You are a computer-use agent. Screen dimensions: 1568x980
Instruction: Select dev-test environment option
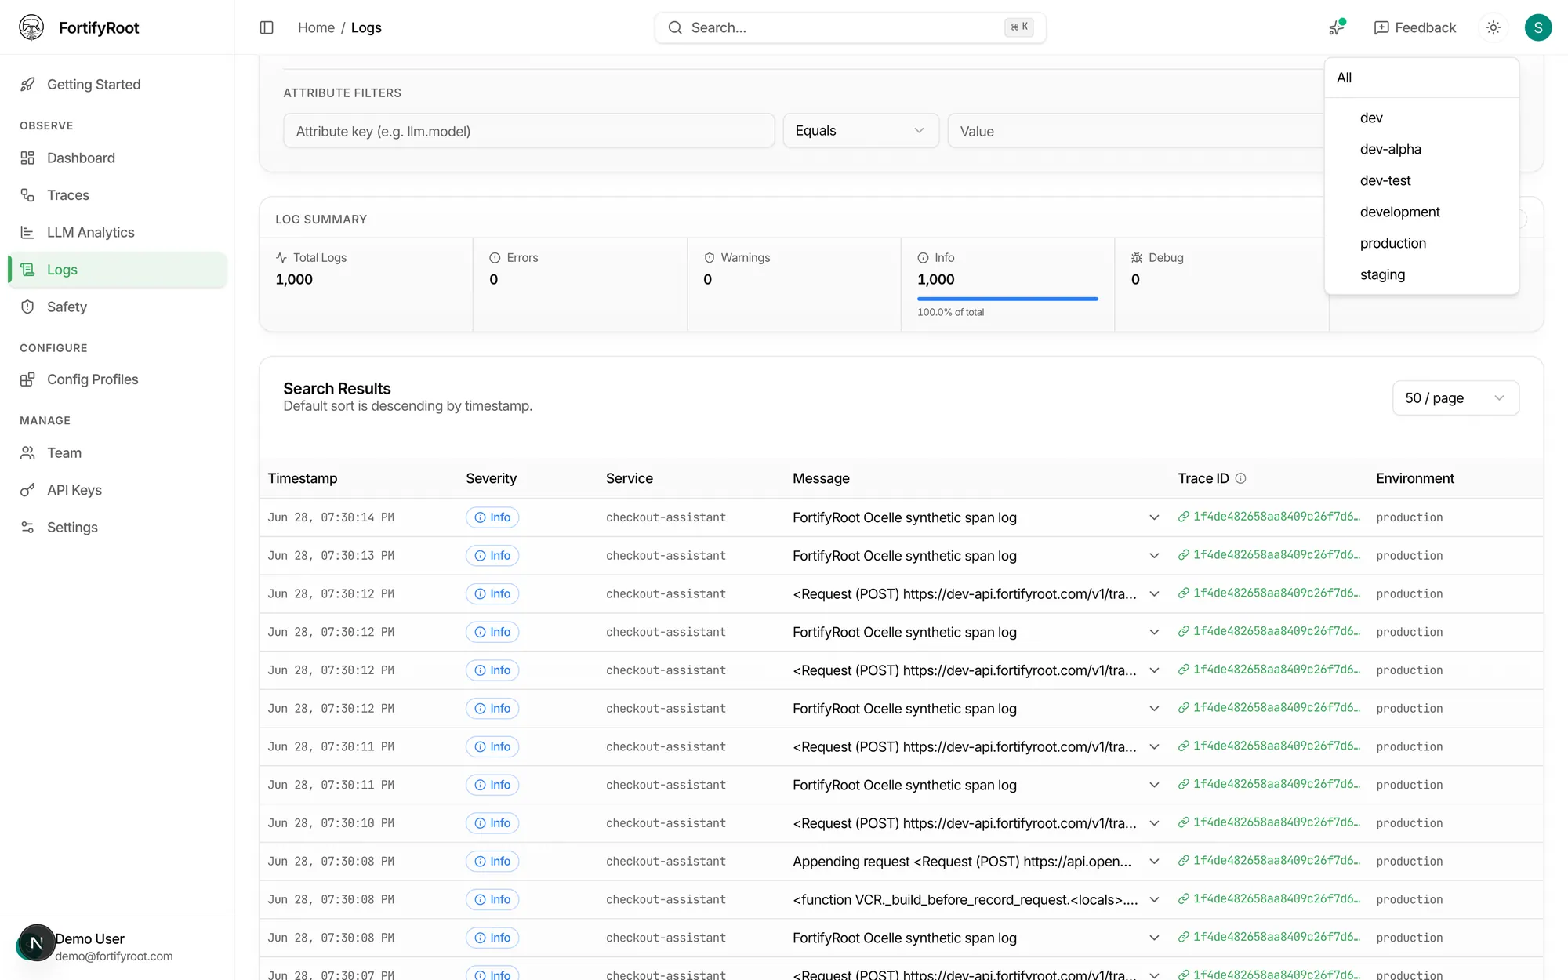(x=1421, y=180)
